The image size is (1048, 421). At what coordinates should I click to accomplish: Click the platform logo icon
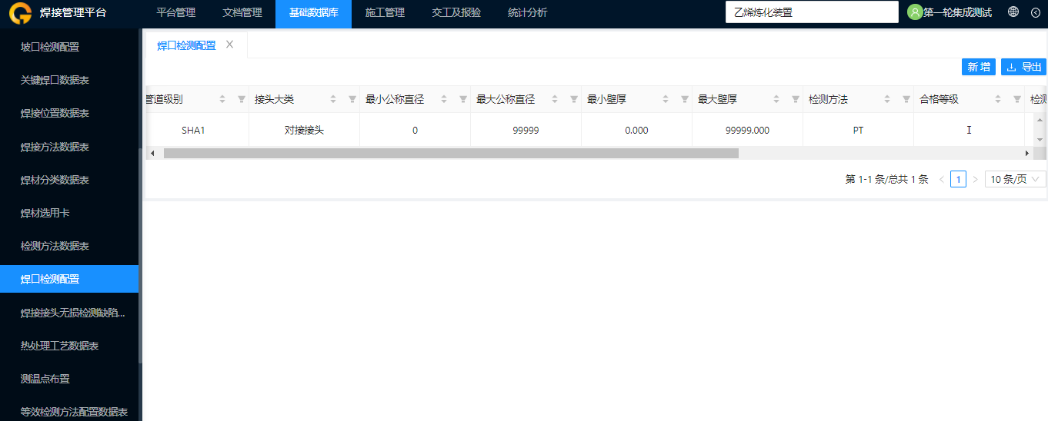tap(21, 12)
